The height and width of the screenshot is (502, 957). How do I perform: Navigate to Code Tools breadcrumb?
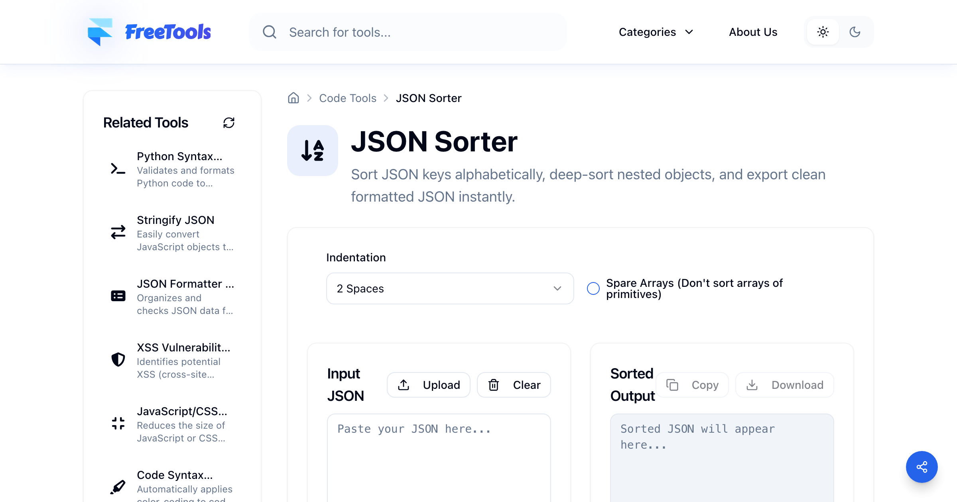[x=348, y=98]
